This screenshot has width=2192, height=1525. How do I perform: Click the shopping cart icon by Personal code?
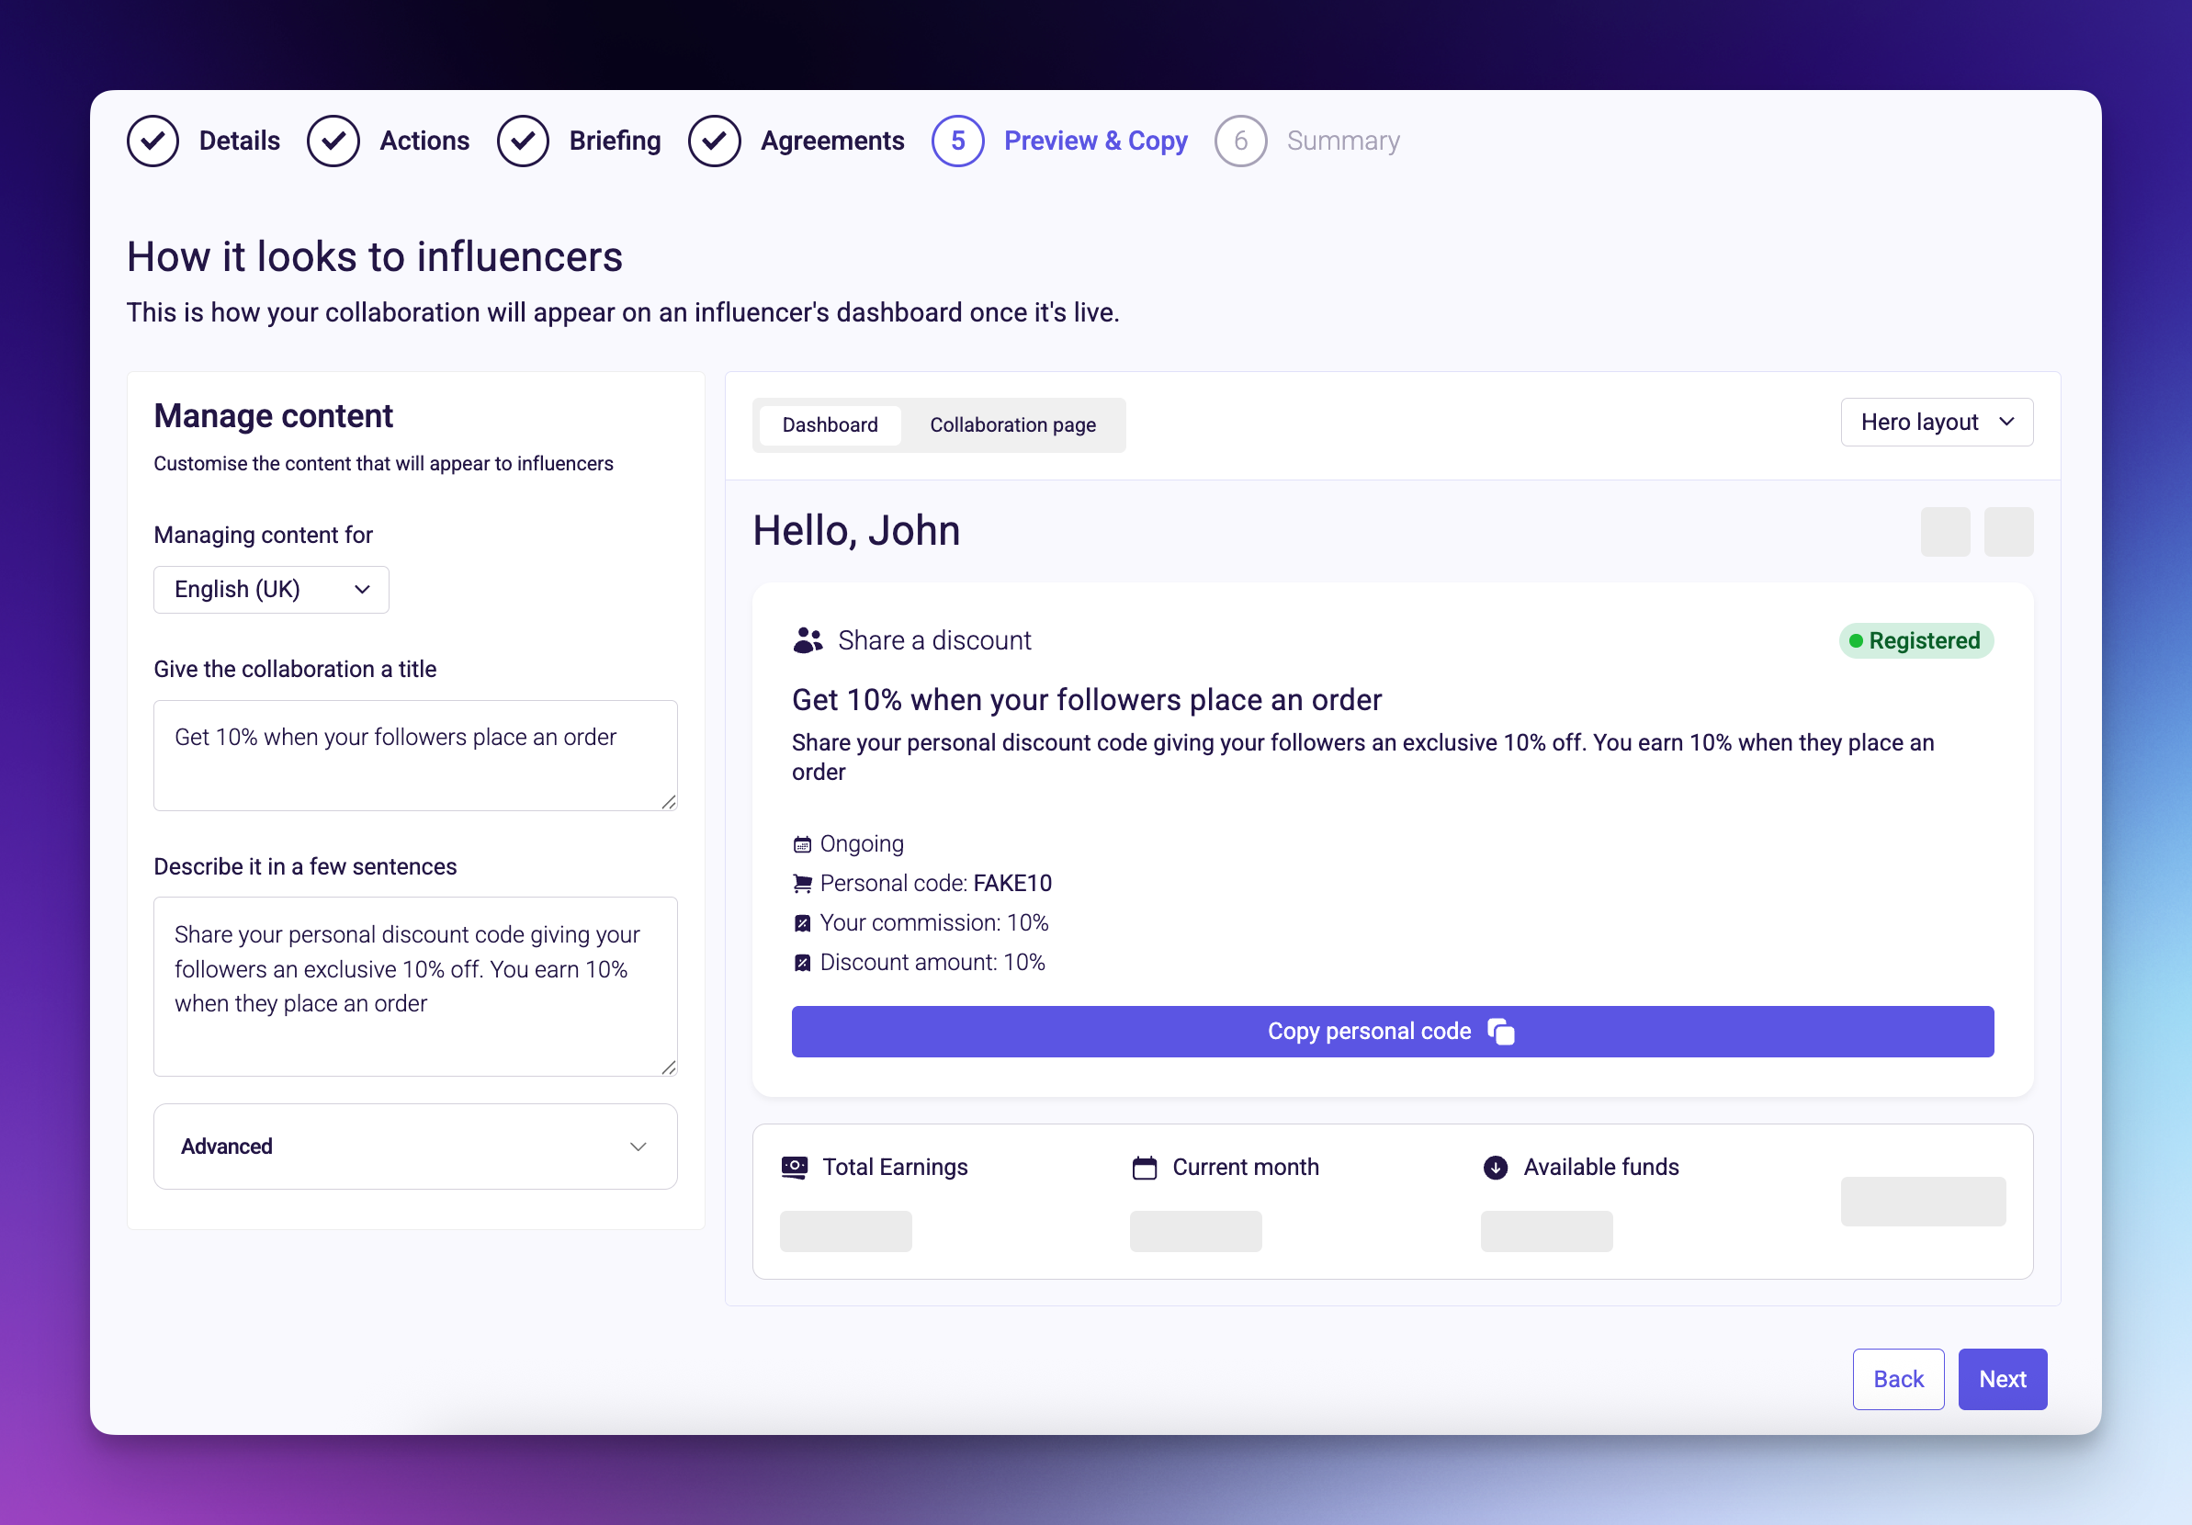tap(802, 885)
